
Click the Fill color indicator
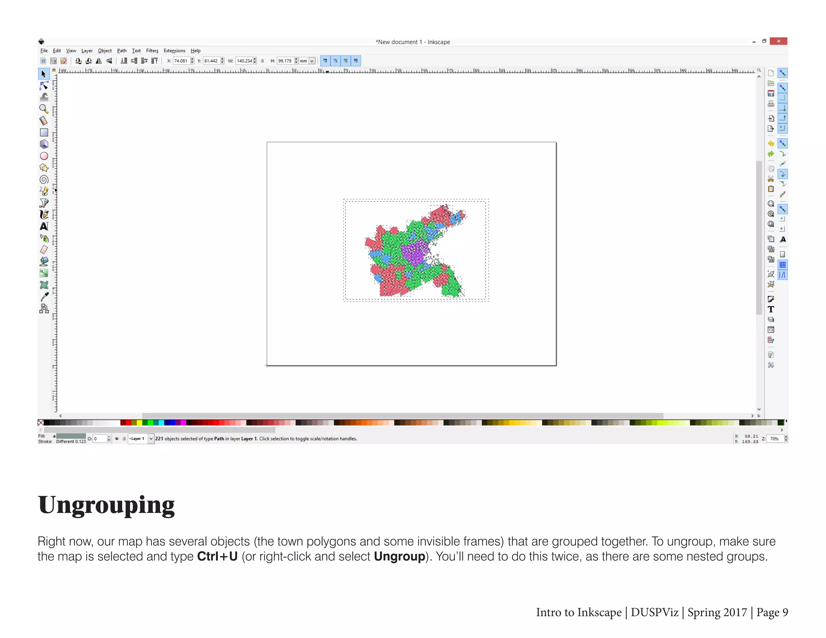(x=71, y=436)
